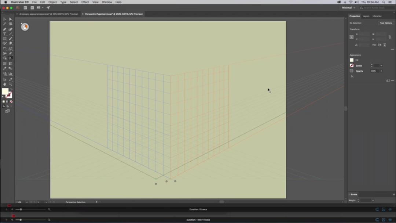
Task: Toggle horizontal Flip in Transform panel
Action: pos(380,45)
